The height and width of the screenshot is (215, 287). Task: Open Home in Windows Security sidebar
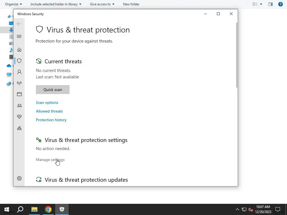tap(19, 50)
